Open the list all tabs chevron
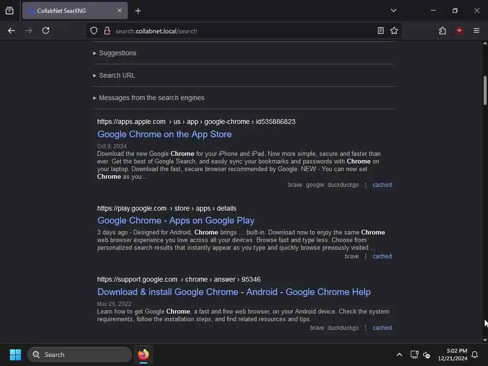Screen dimensions: 488x366 click(393, 10)
